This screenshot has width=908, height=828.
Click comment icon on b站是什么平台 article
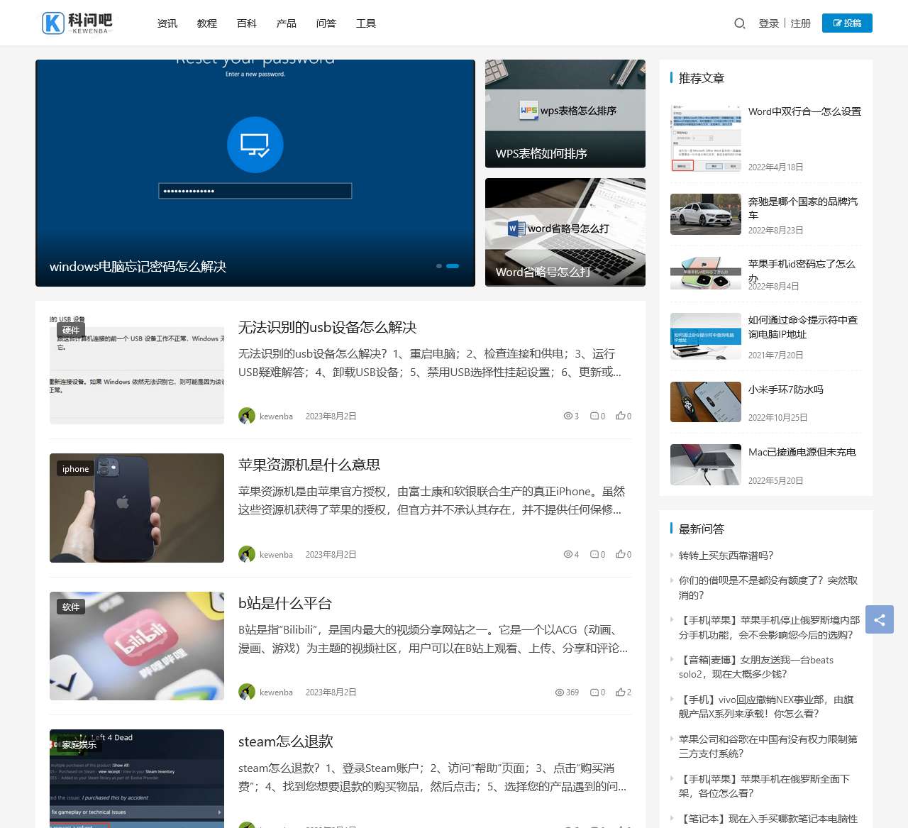(x=594, y=692)
